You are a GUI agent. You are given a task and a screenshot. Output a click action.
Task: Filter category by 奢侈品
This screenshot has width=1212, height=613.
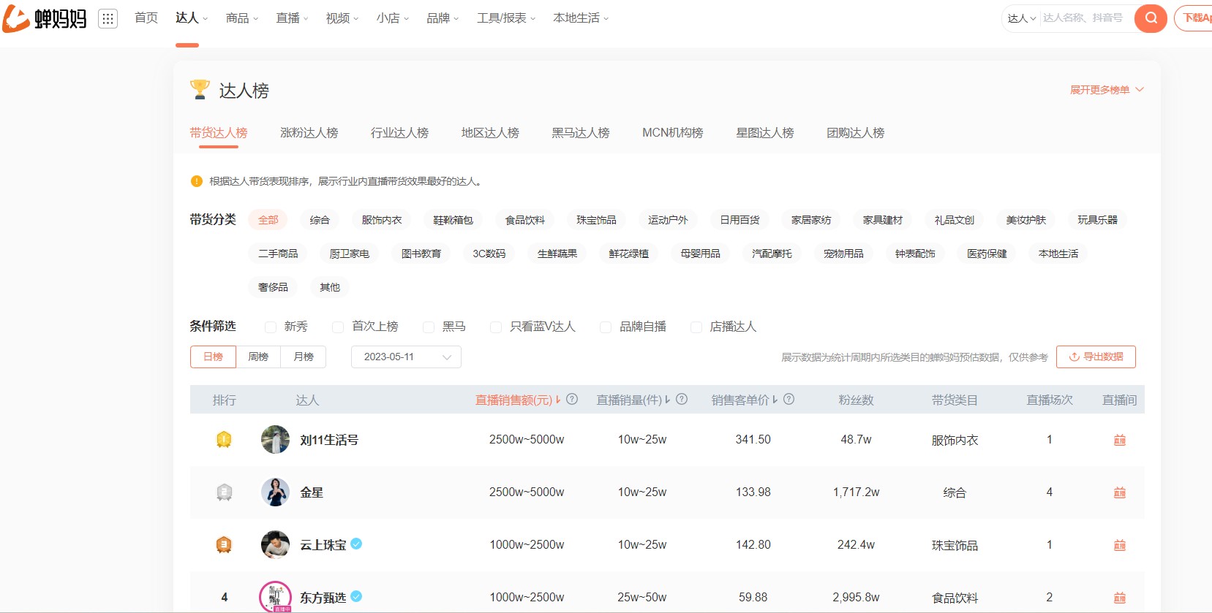(273, 287)
